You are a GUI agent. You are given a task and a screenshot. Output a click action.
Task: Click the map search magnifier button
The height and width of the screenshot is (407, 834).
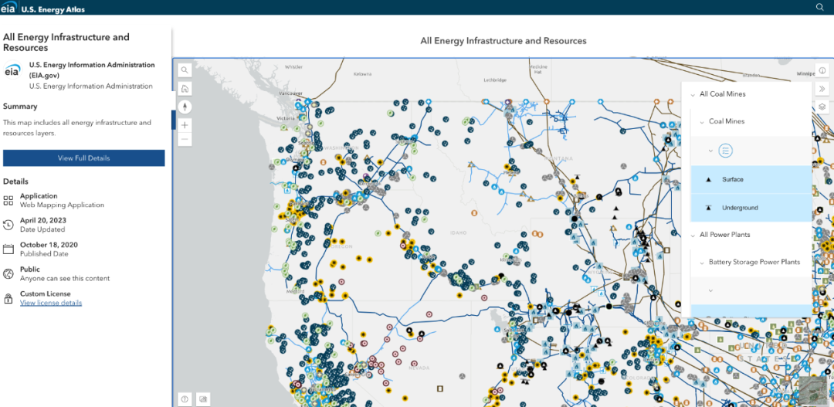pos(185,70)
